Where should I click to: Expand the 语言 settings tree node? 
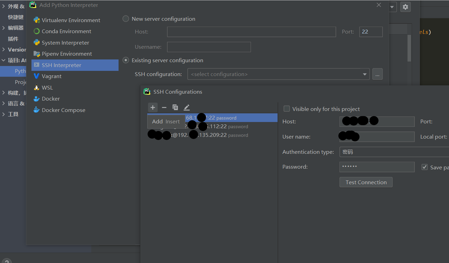pos(3,103)
